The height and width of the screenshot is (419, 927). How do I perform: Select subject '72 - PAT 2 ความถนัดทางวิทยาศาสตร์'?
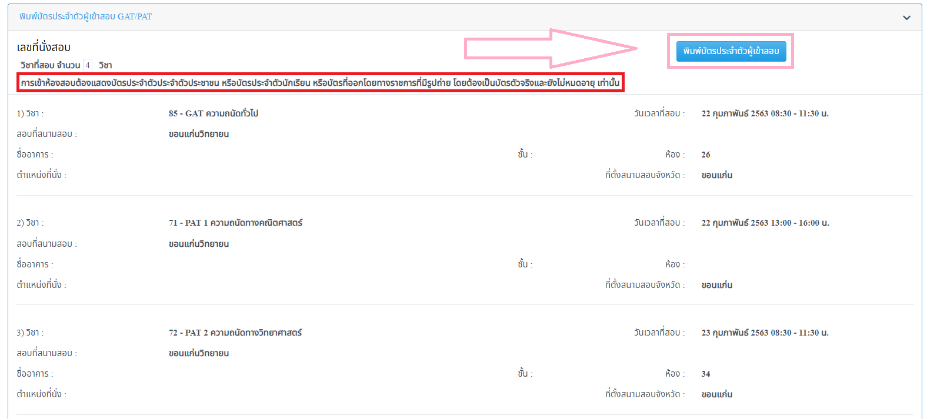point(235,333)
